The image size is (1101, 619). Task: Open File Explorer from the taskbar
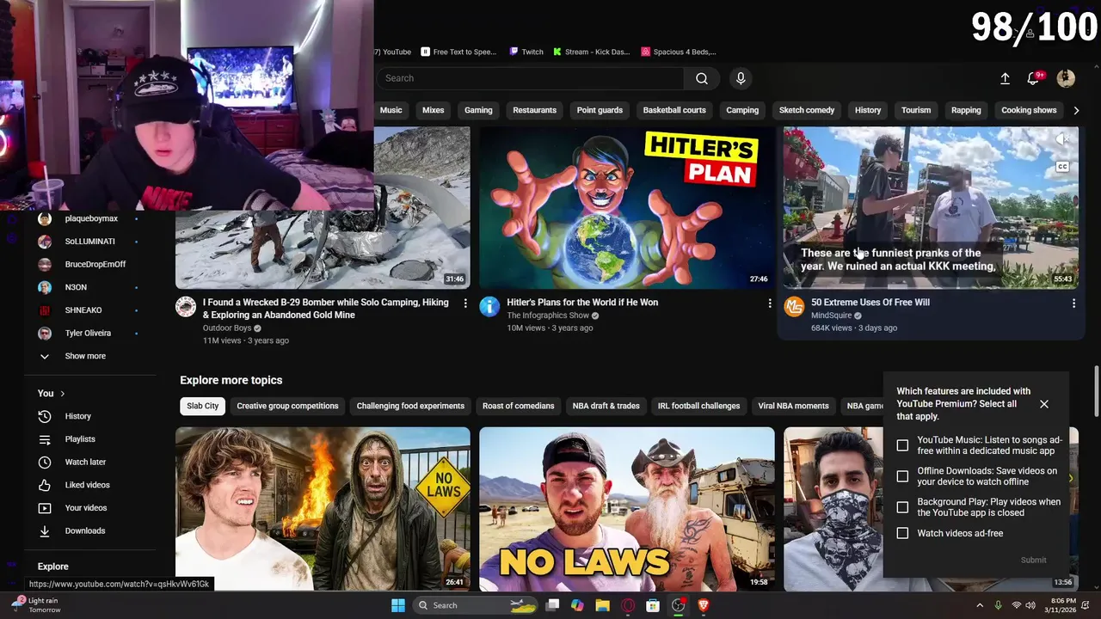click(602, 605)
